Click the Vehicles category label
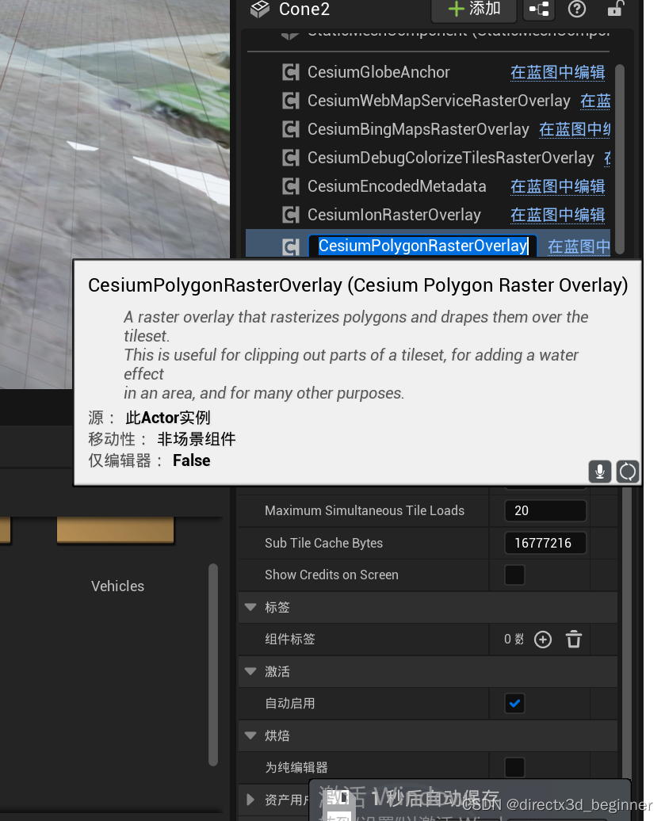The height and width of the screenshot is (821, 665). (x=117, y=586)
